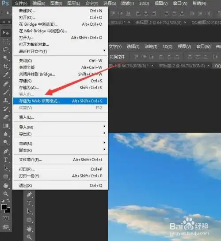221x241 pixels.
Task: Select the Lasso tool
Action: tap(6, 50)
